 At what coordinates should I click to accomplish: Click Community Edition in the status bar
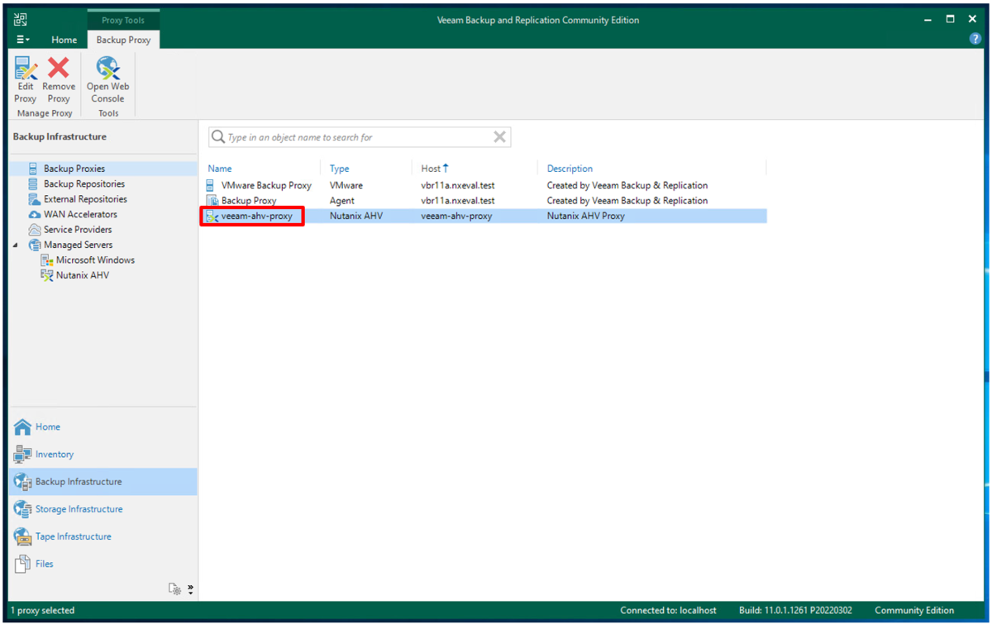tap(914, 611)
